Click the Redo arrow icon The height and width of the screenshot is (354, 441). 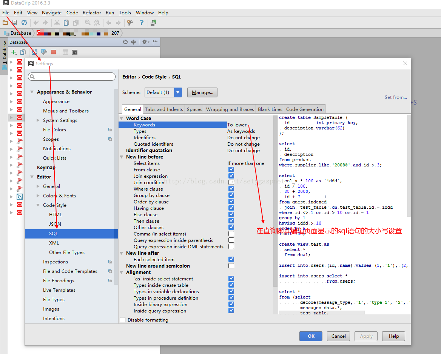[x=45, y=23]
